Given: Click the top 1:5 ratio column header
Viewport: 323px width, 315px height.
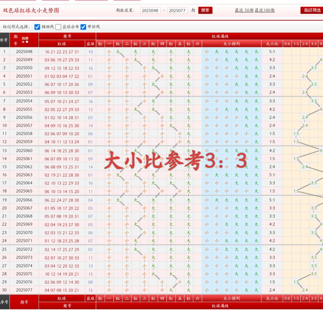Looking at the screenshot, I should click(x=296, y=44).
